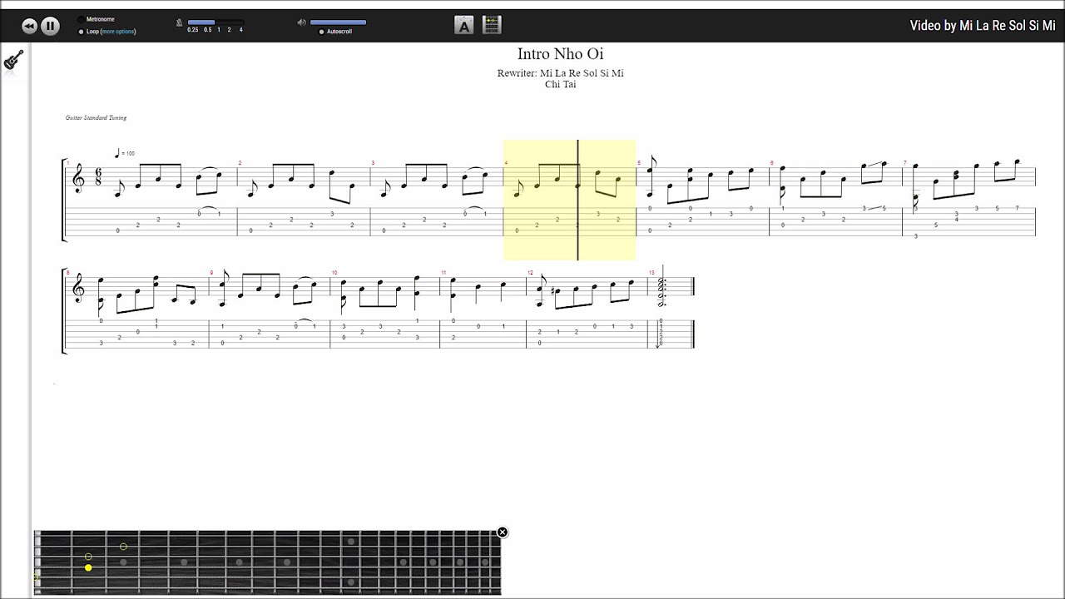Image resolution: width=1065 pixels, height=599 pixels.
Task: Toggle the fretboard view icon
Action: [x=492, y=26]
